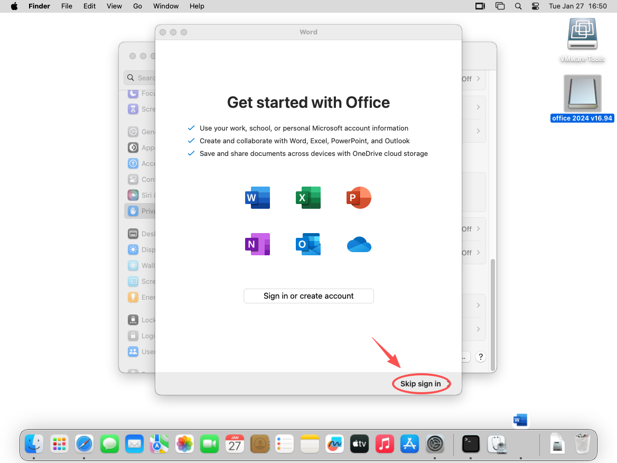
Task: Open the Trash in the Dock
Action: [582, 444]
